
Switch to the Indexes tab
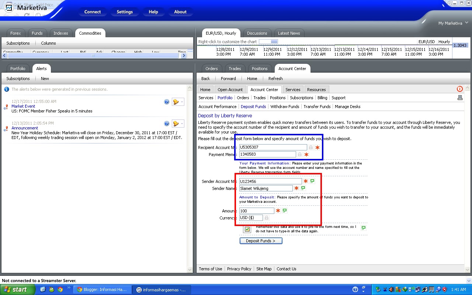click(x=60, y=33)
